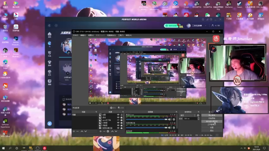This screenshot has height=151, width=269.
Task: Toggle visibility of 动图 source
Action: 118,115
